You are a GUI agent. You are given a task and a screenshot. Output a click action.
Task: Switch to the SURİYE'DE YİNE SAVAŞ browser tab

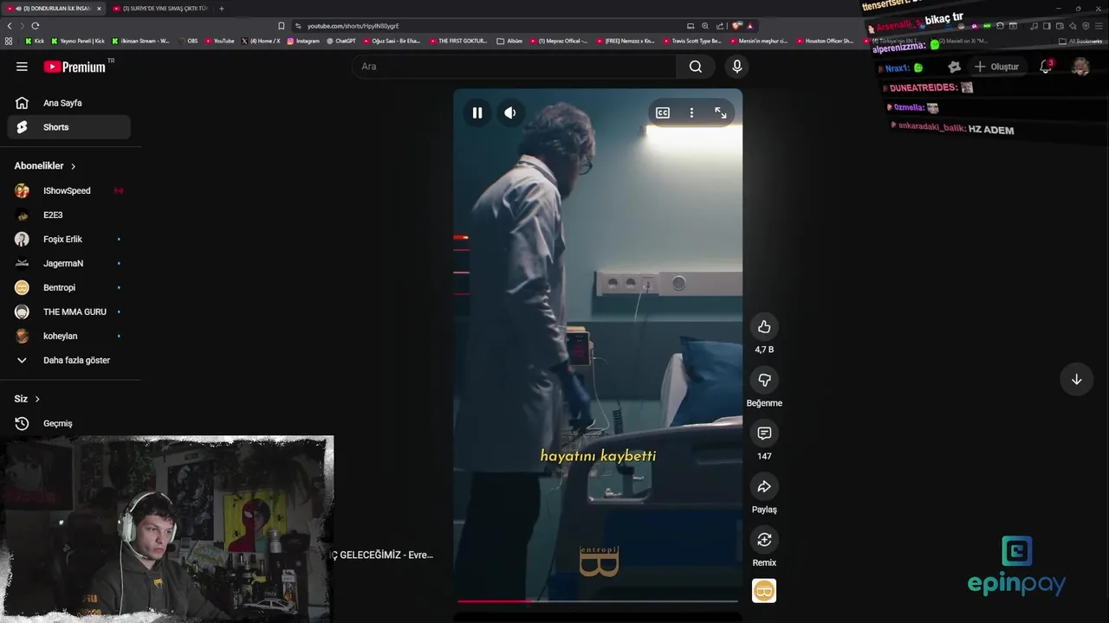(x=161, y=9)
